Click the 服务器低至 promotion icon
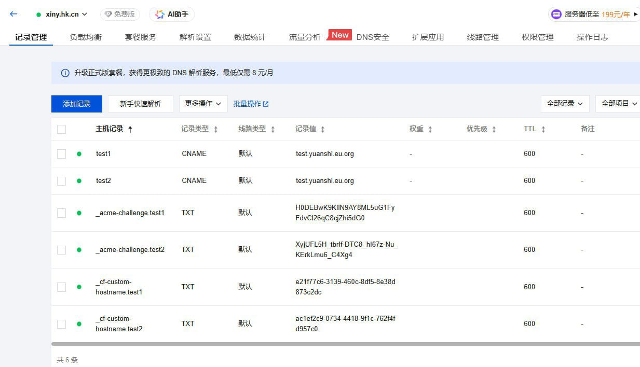Screen dimensions: 640x367 coord(556,15)
